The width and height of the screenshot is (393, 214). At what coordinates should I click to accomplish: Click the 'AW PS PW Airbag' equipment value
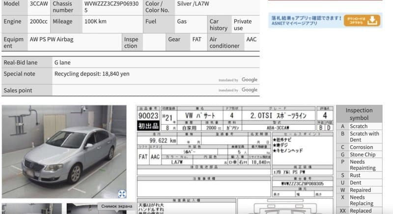[52, 40]
